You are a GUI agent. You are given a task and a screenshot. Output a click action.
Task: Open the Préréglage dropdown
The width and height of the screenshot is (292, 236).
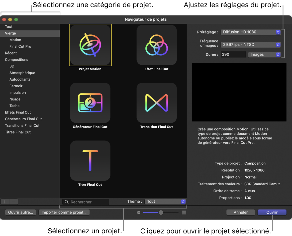click(251, 32)
